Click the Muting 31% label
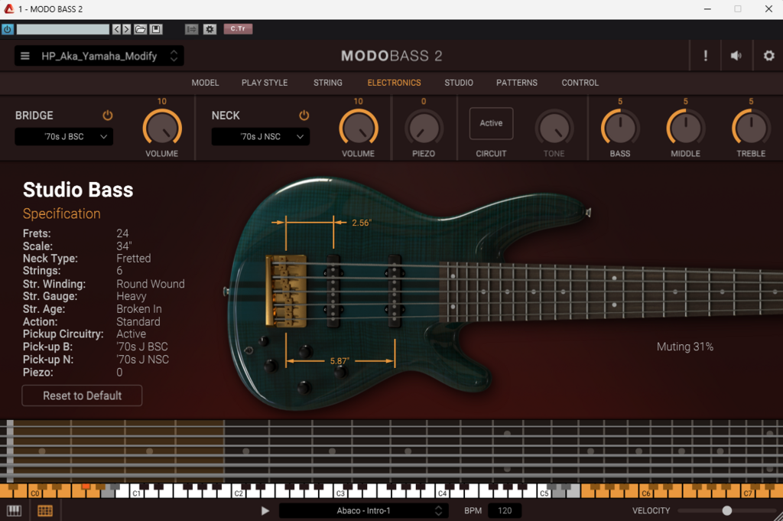The image size is (783, 521). click(x=684, y=347)
